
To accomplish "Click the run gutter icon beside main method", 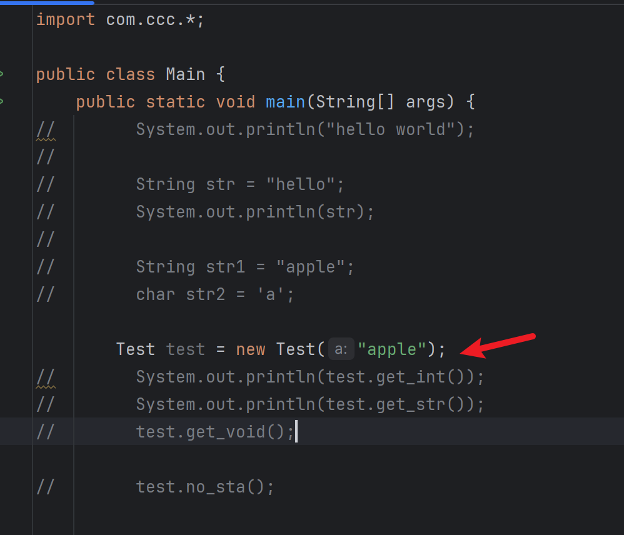I will click(2, 101).
